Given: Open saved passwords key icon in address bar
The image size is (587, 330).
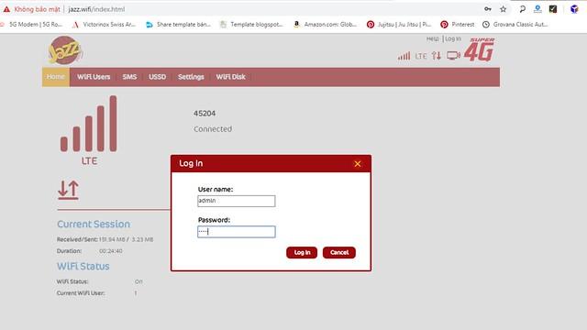Looking at the screenshot, I should [x=487, y=9].
